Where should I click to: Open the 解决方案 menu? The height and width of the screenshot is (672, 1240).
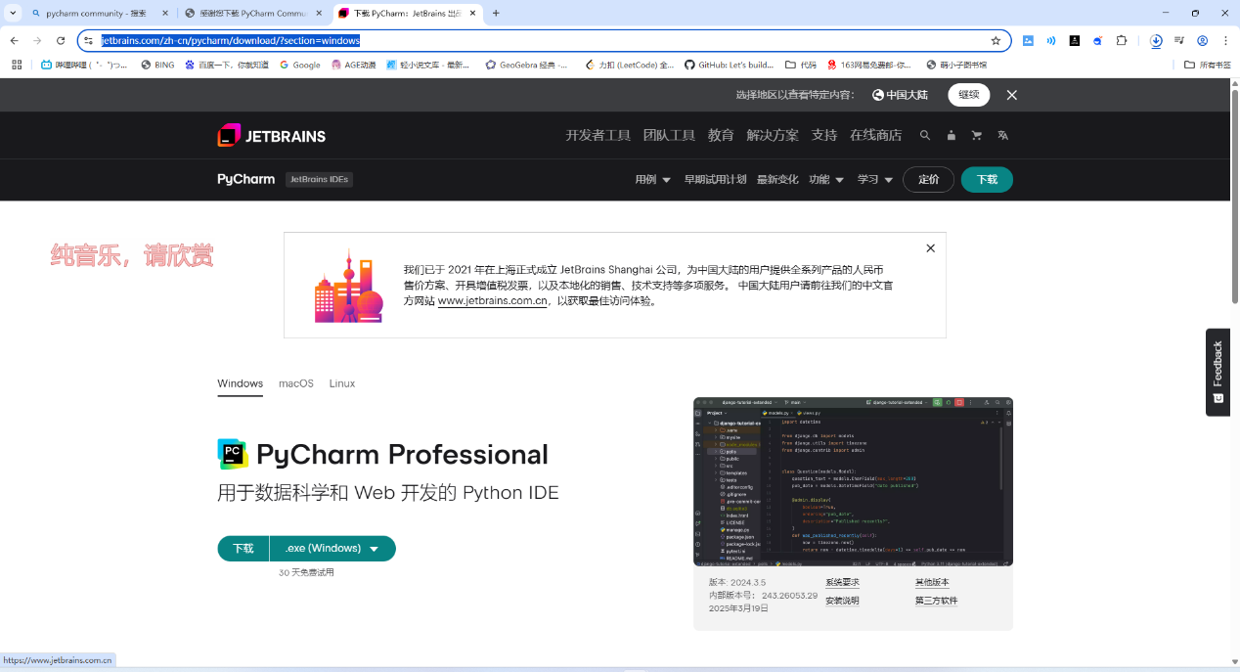(x=773, y=136)
